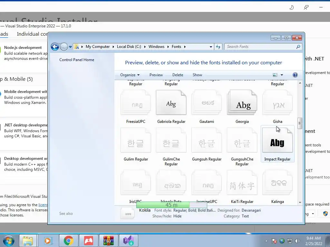Viewport: 330px width, 247px height.
Task: Select the IrisUPC font icon
Action: click(136, 183)
